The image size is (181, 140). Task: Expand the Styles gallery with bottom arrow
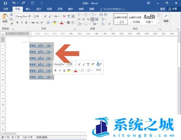point(159,23)
